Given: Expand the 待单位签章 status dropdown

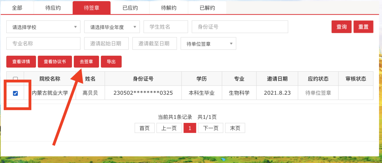Looking at the screenshot, I should pyautogui.click(x=208, y=44).
